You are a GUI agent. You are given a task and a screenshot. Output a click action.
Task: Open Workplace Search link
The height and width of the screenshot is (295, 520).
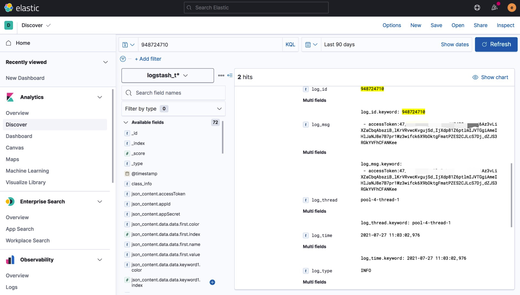coord(28,241)
